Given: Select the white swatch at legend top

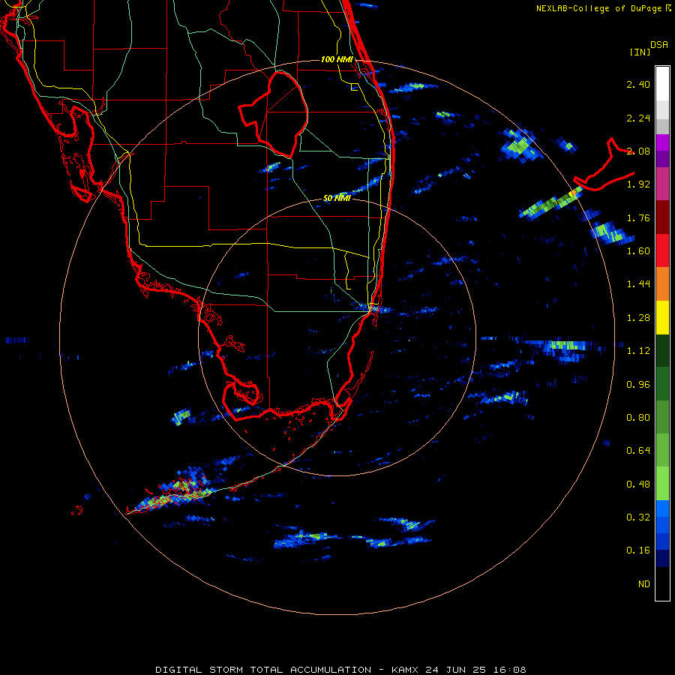Looking at the screenshot, I should [662, 84].
